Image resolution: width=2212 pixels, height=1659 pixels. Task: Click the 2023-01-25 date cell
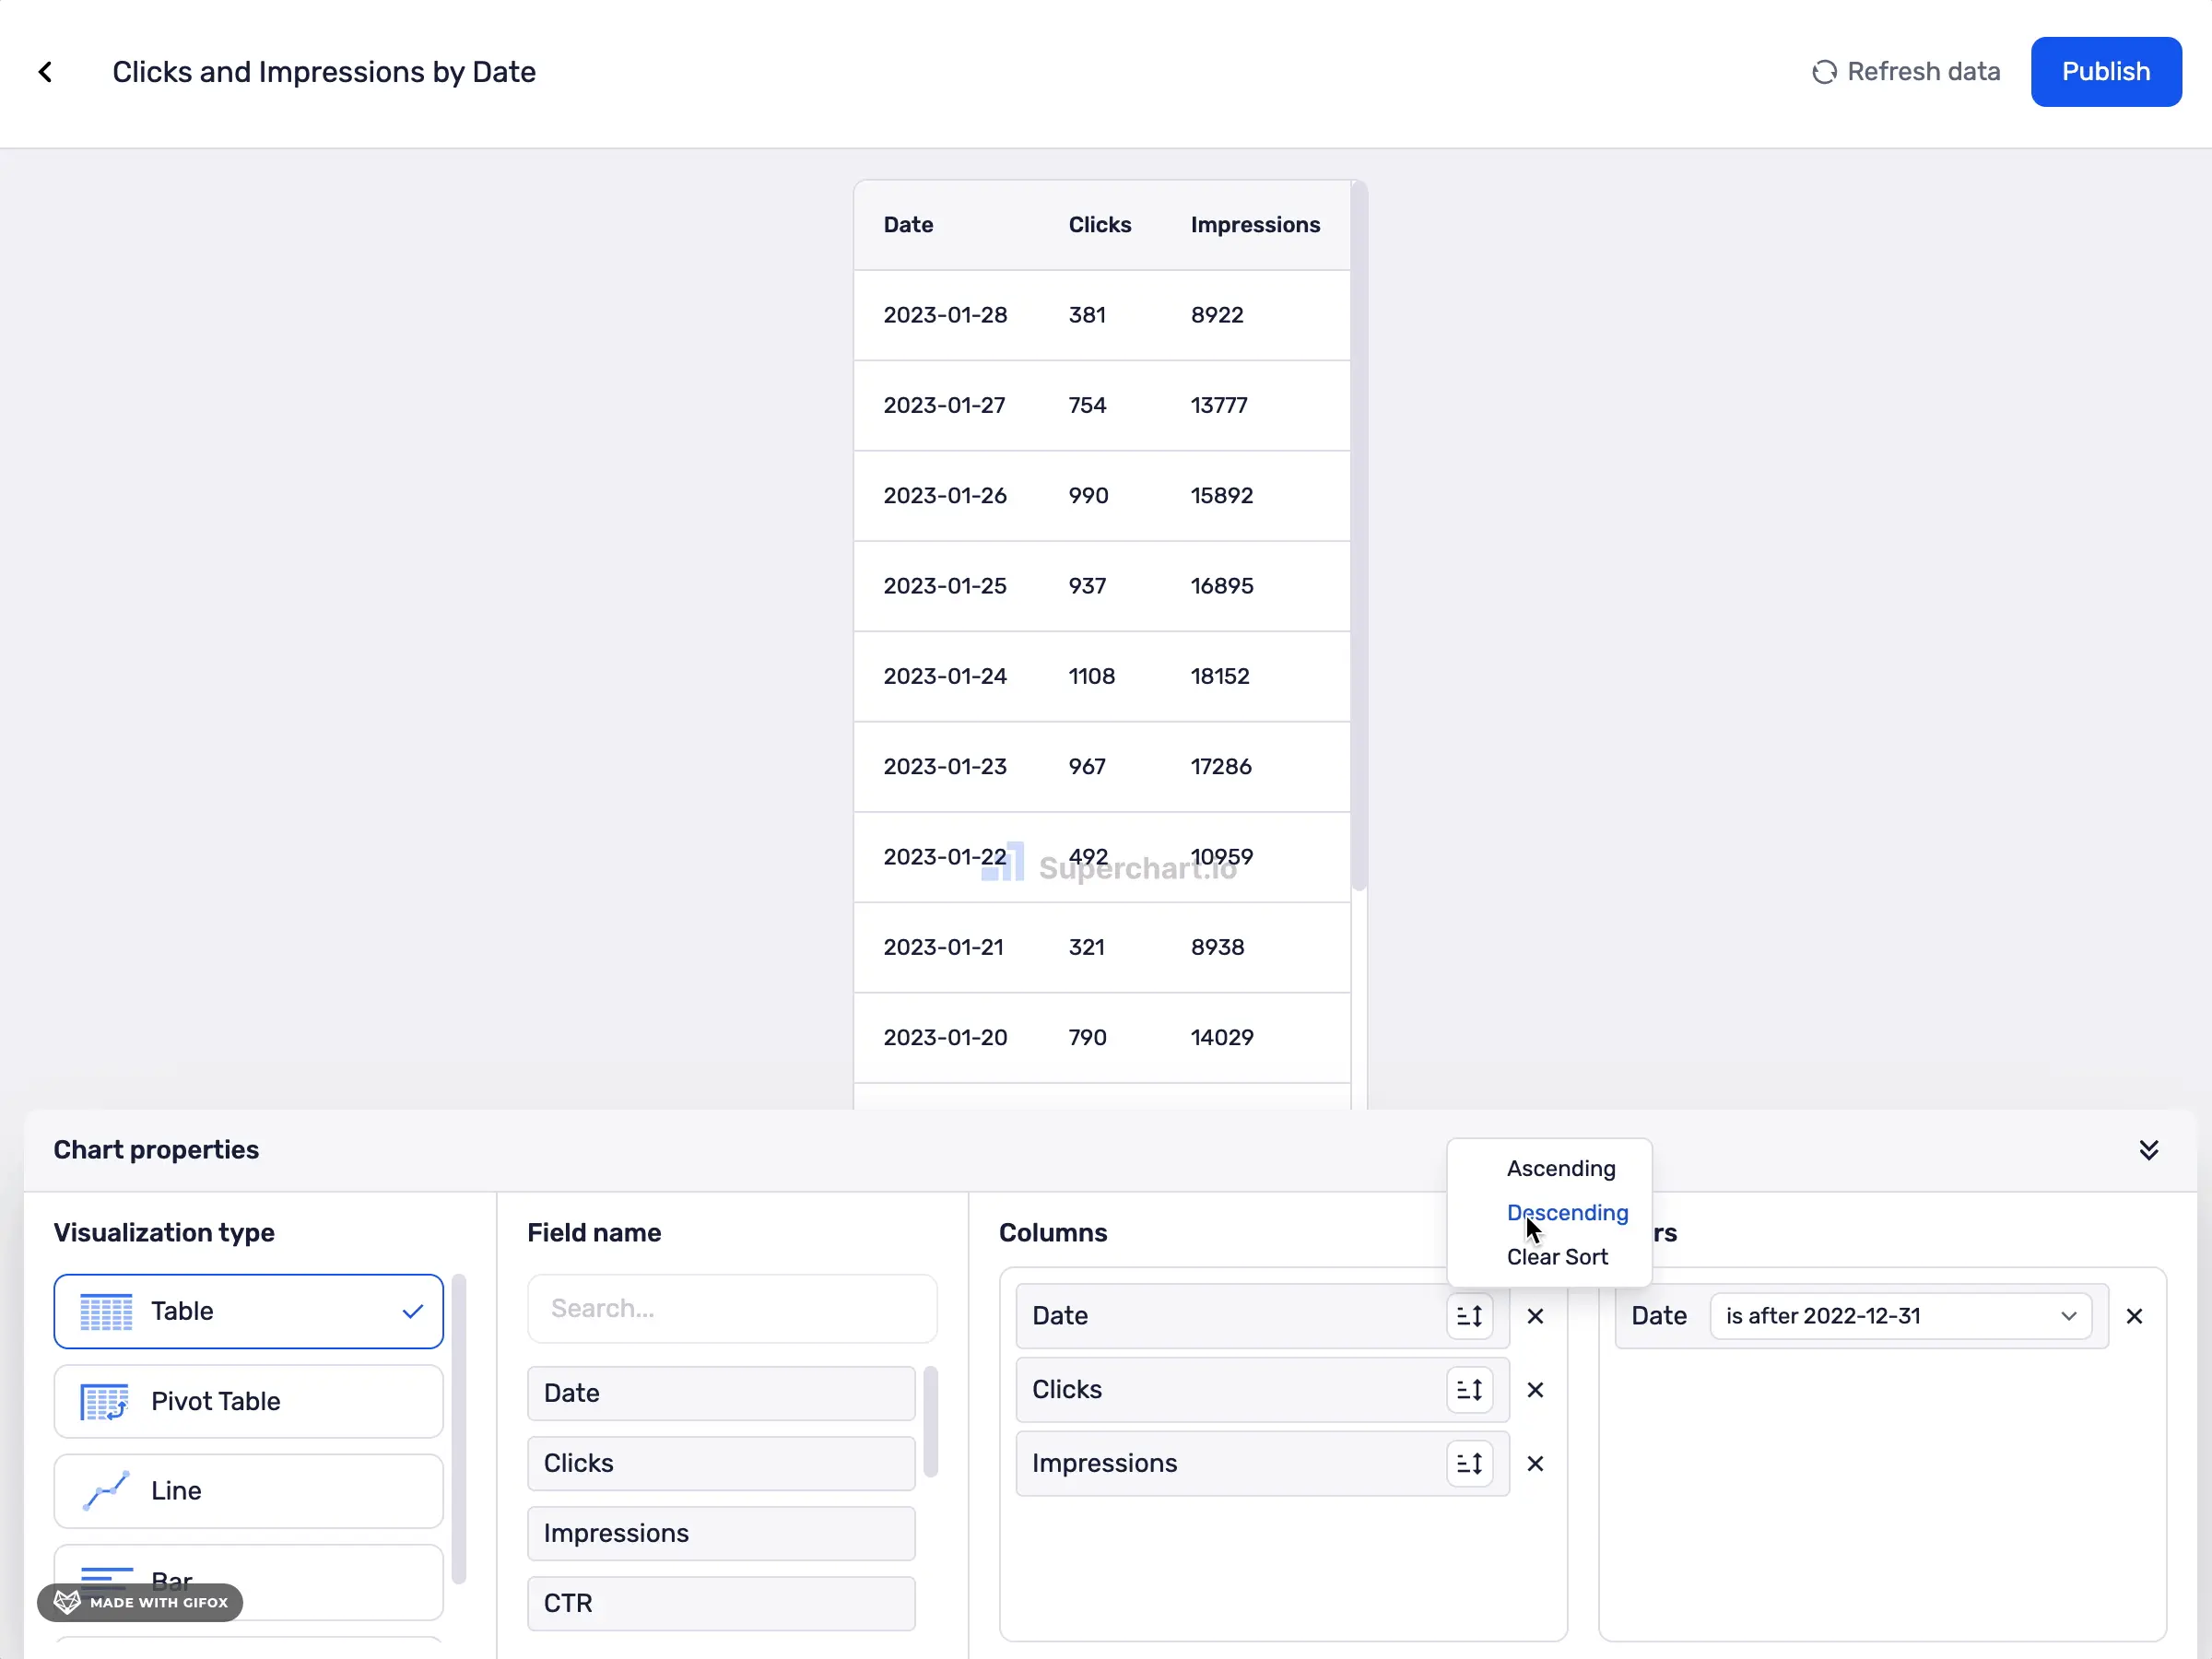click(x=945, y=586)
